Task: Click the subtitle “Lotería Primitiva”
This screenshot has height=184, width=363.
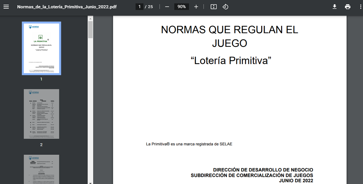Action: tap(231, 60)
